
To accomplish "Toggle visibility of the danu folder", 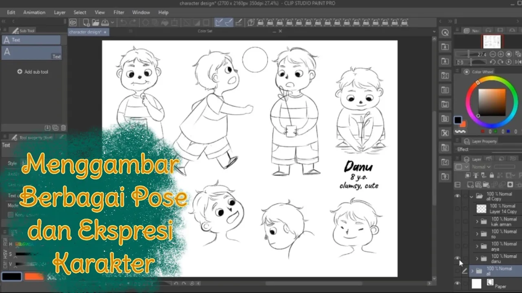I will pyautogui.click(x=457, y=258).
